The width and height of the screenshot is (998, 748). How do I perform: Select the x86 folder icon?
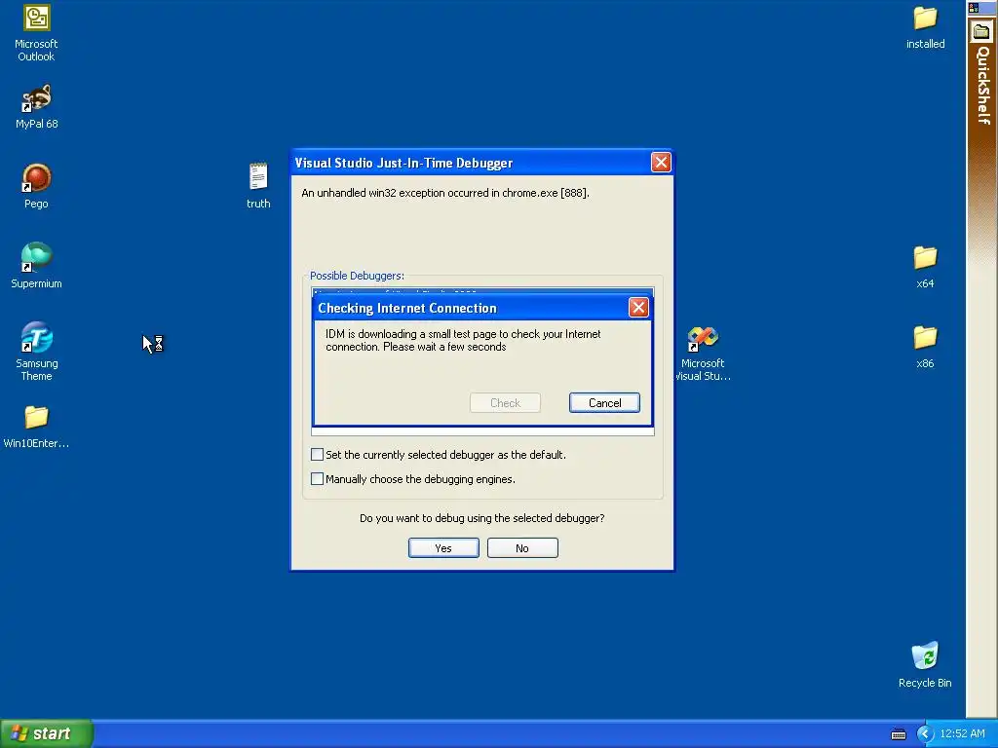pos(925,348)
